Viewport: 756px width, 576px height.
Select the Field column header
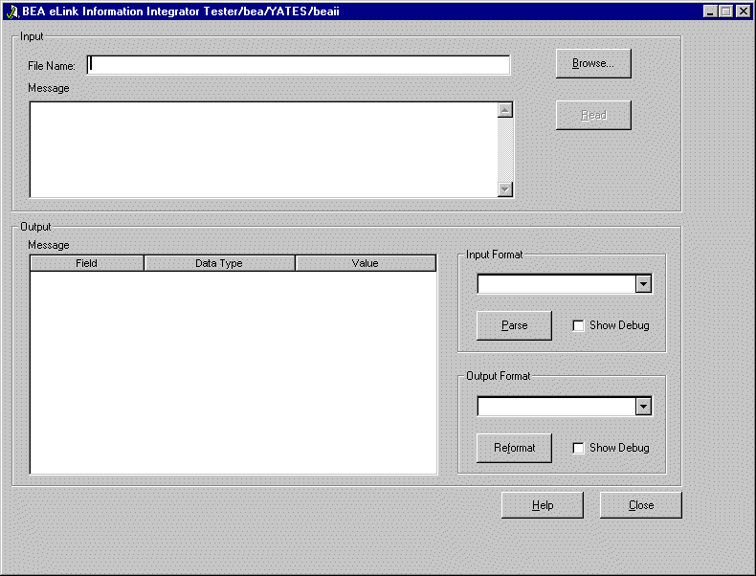click(87, 263)
